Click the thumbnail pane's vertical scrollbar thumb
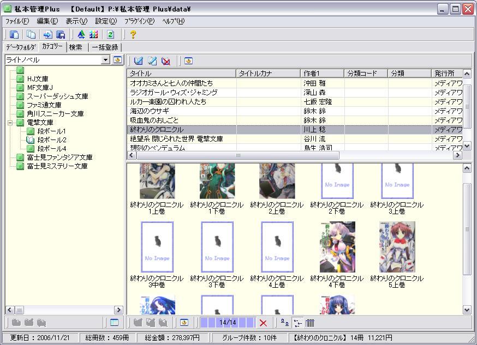Image resolution: width=477 pixels, height=345 pixels. 467,229
